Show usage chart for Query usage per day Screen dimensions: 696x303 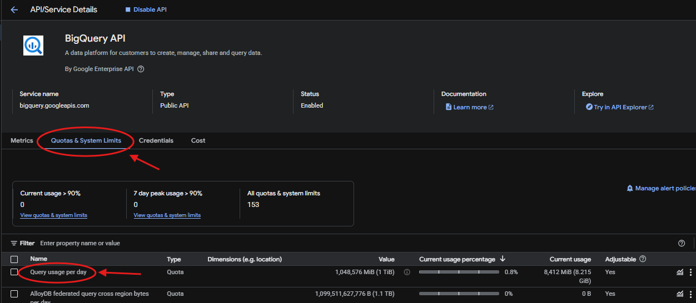click(680, 272)
